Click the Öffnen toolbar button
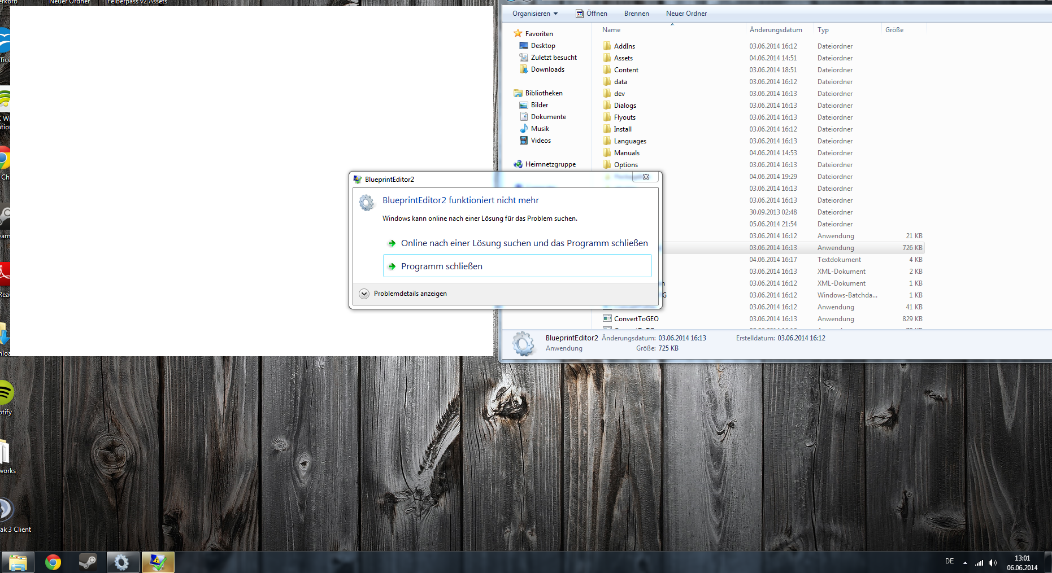This screenshot has height=573, width=1052. point(592,14)
